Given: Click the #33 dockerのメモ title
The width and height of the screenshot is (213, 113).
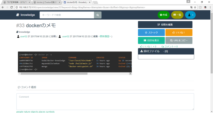Looking at the screenshot, I should pyautogui.click(x=36, y=25).
